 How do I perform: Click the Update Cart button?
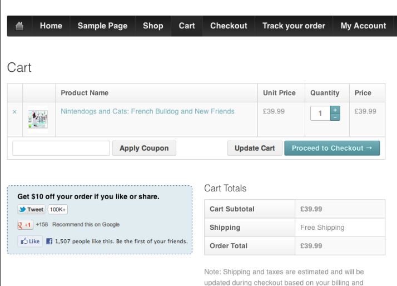click(x=255, y=148)
